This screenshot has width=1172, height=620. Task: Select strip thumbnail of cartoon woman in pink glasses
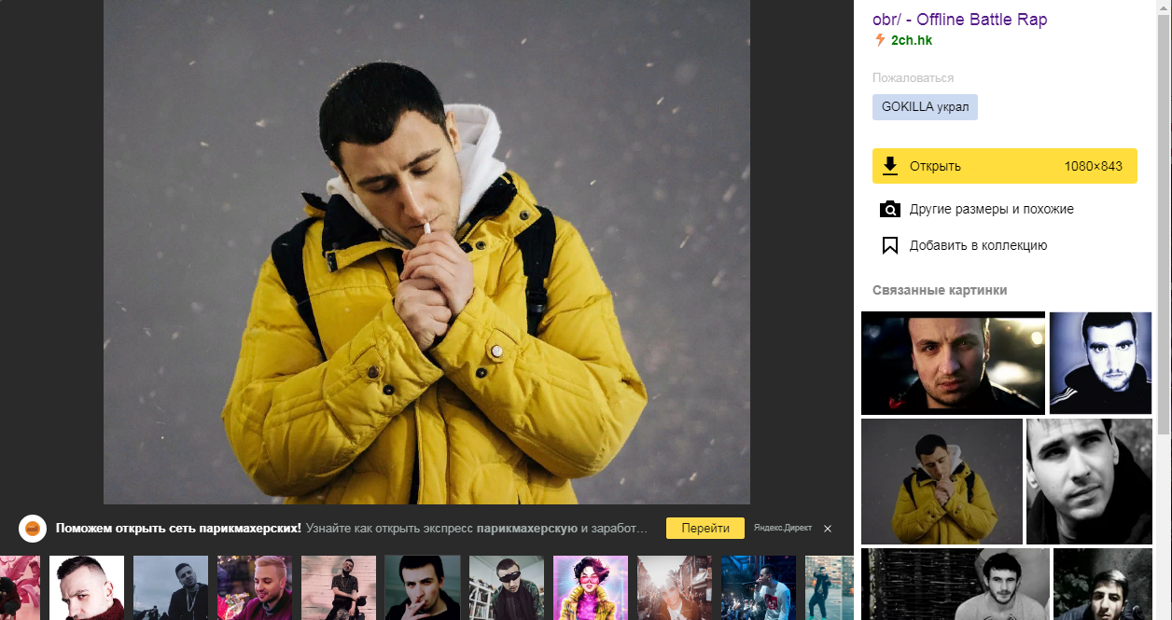591,587
